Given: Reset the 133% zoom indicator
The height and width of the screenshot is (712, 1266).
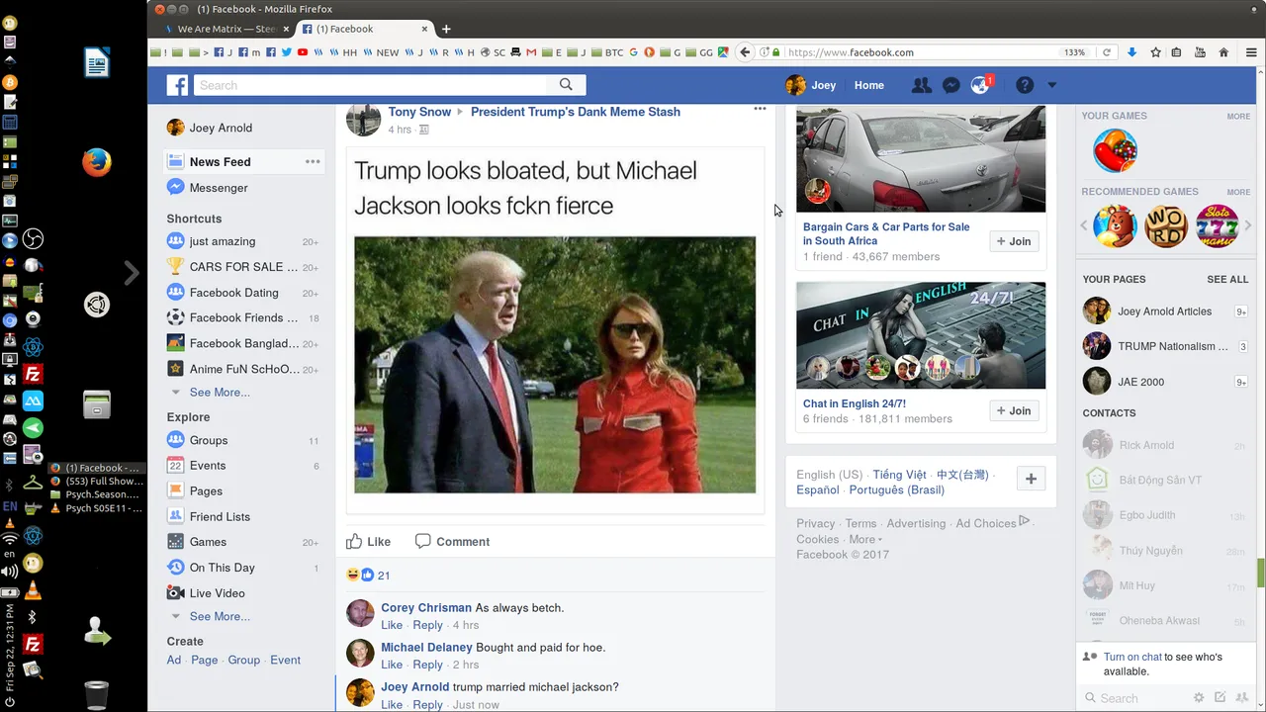Looking at the screenshot, I should 1074,52.
